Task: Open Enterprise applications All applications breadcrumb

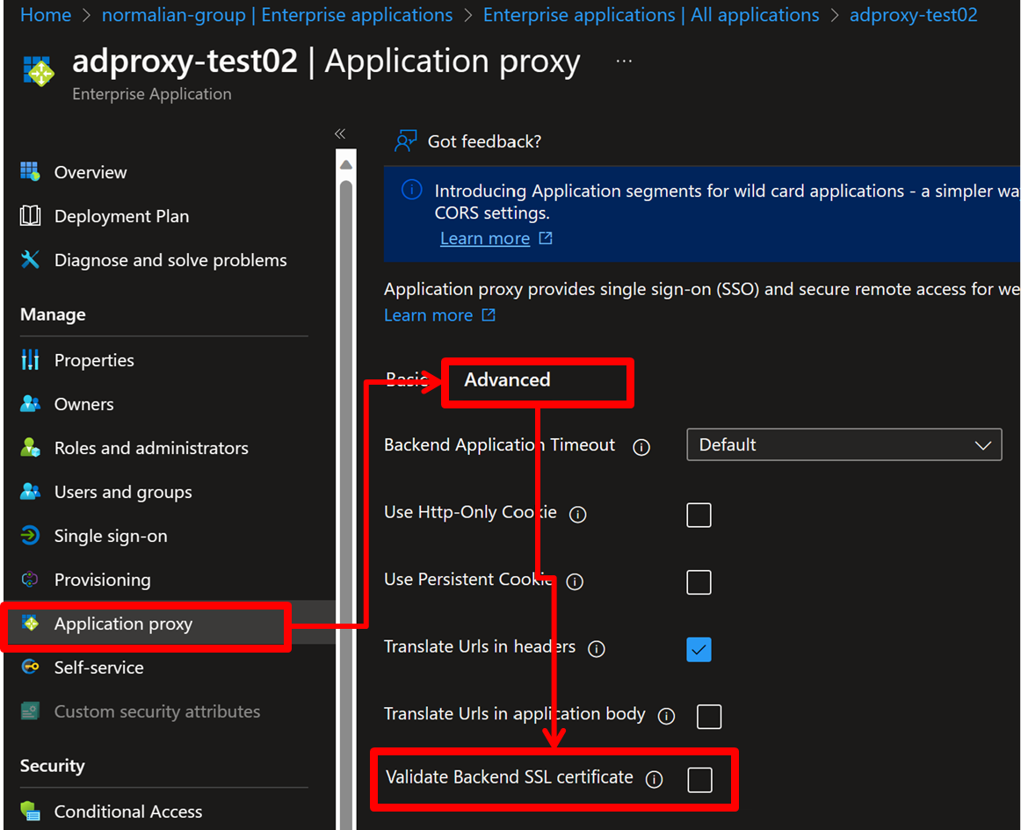Action: pyautogui.click(x=651, y=14)
